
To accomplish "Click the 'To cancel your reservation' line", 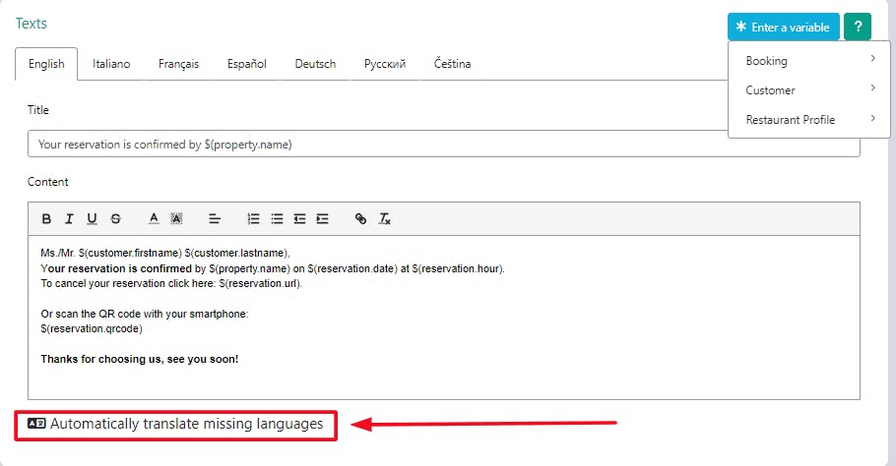I will pos(171,283).
